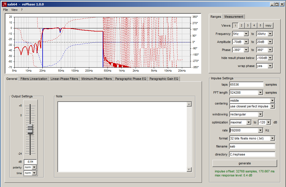Click the Note scrollbar down arrow

189,170
